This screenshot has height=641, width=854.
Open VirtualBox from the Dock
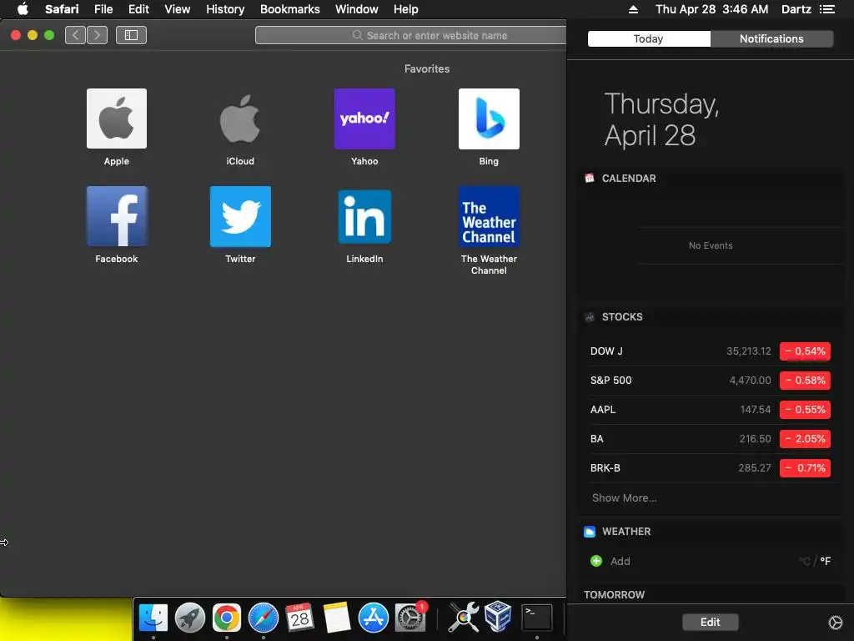[499, 617]
